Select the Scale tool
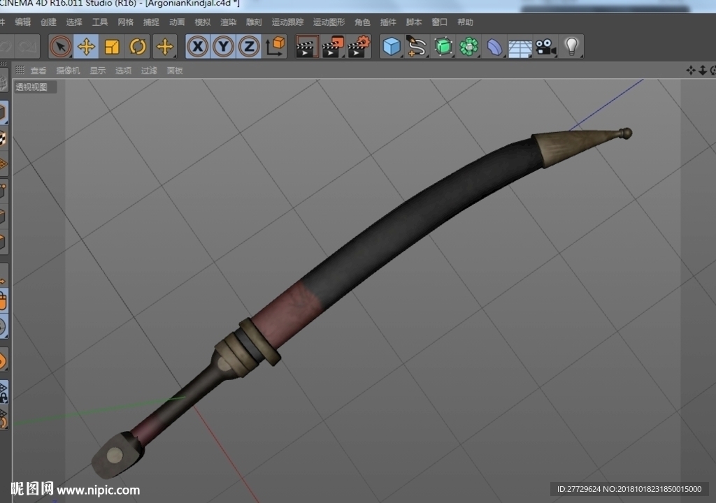Viewport: 716px width, 503px height. (112, 47)
